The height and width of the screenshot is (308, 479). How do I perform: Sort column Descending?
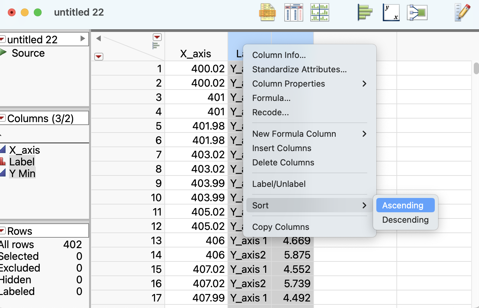406,220
